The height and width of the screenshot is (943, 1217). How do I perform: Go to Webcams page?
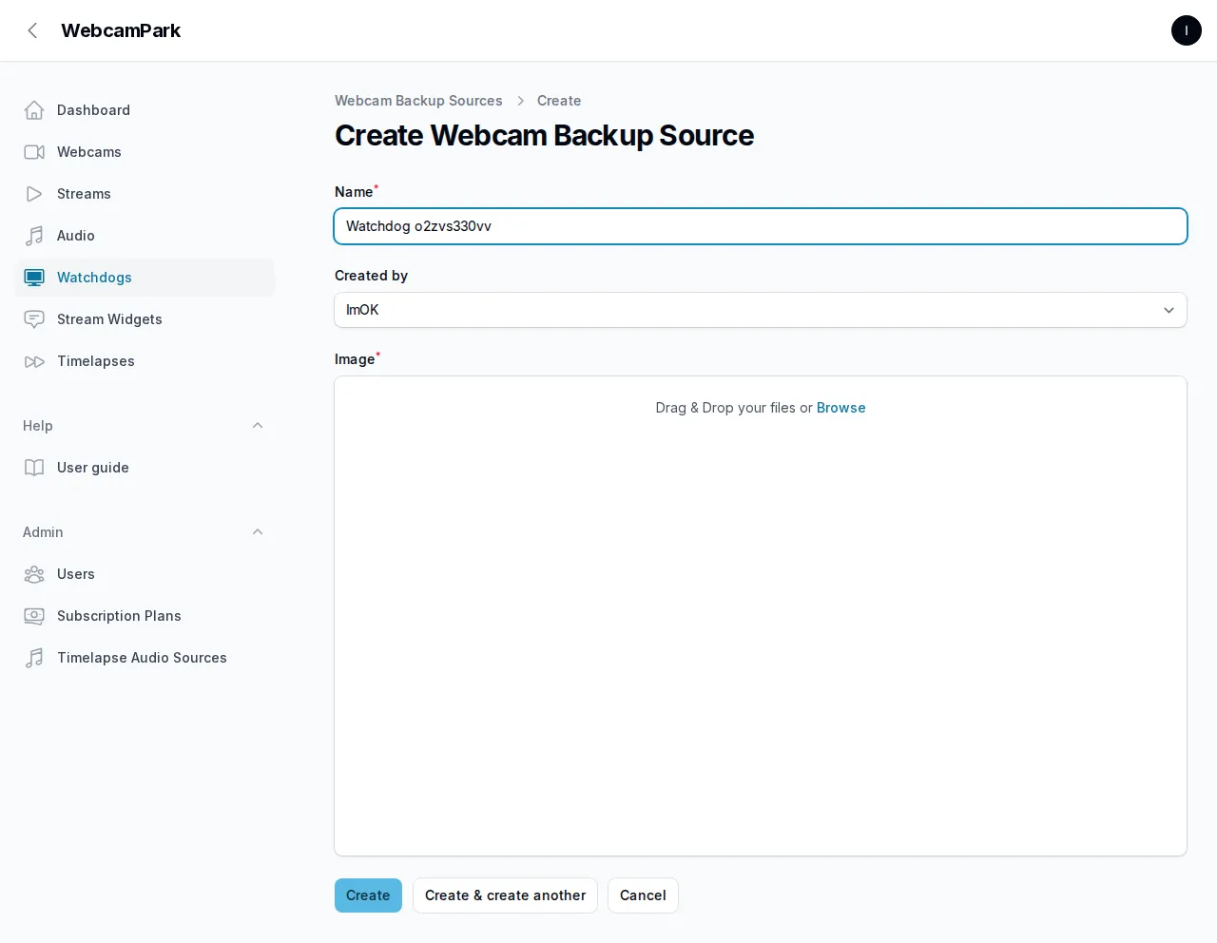(x=145, y=152)
